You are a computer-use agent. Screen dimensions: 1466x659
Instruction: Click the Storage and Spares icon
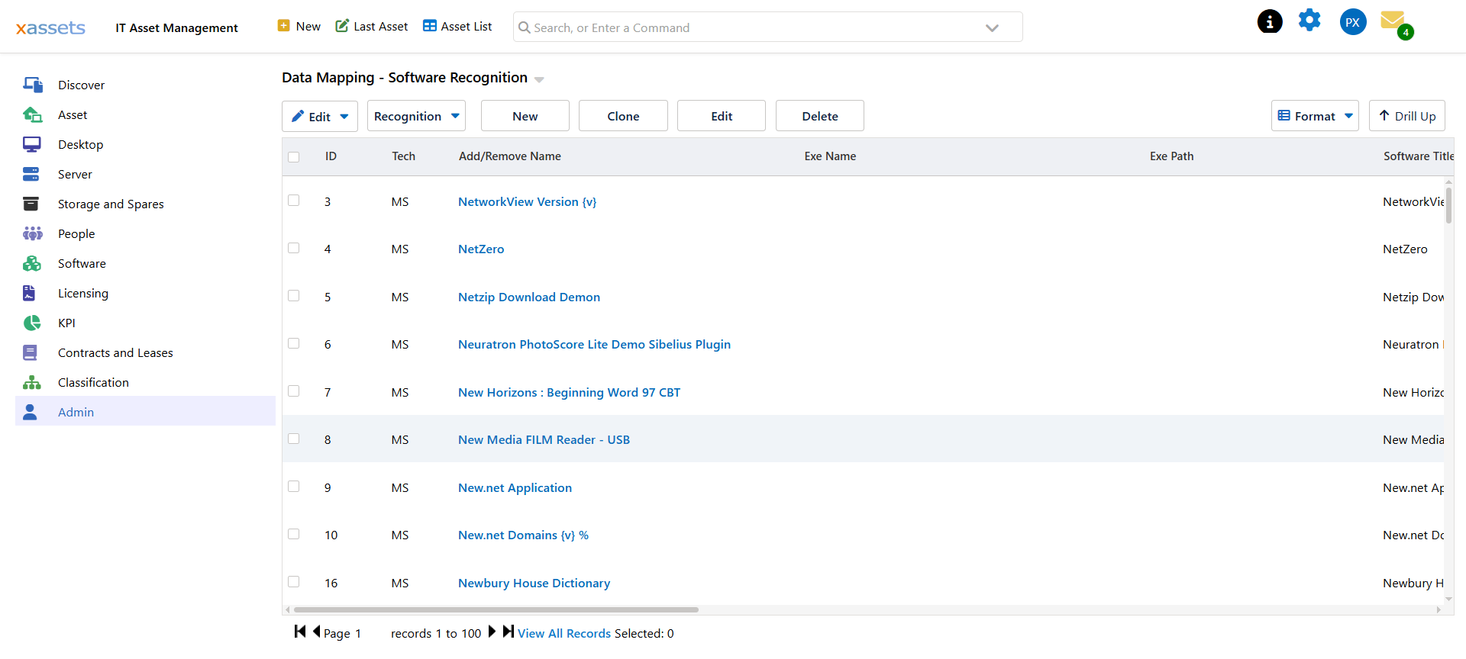pyautogui.click(x=31, y=204)
